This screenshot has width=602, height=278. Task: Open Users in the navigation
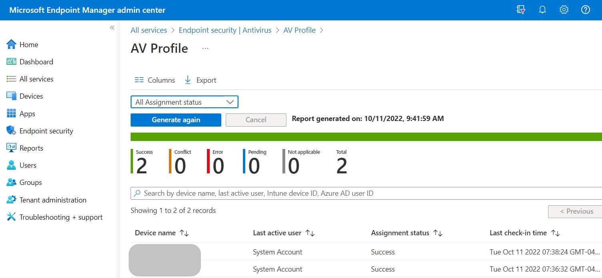coord(28,165)
